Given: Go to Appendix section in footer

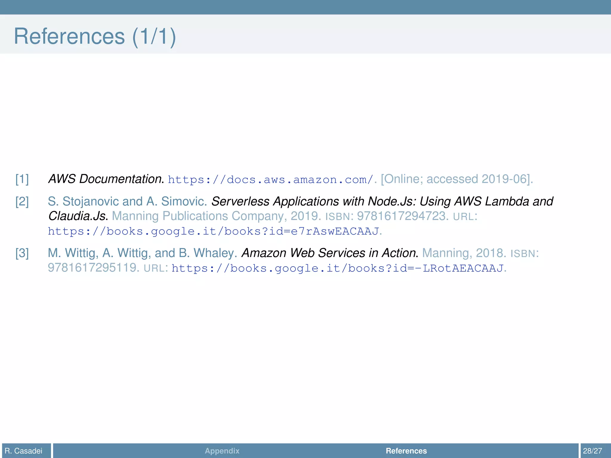Looking at the screenshot, I should (x=222, y=451).
